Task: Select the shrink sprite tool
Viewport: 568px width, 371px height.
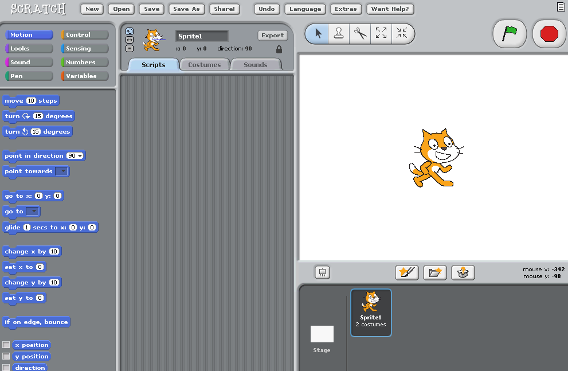Action: [402, 34]
